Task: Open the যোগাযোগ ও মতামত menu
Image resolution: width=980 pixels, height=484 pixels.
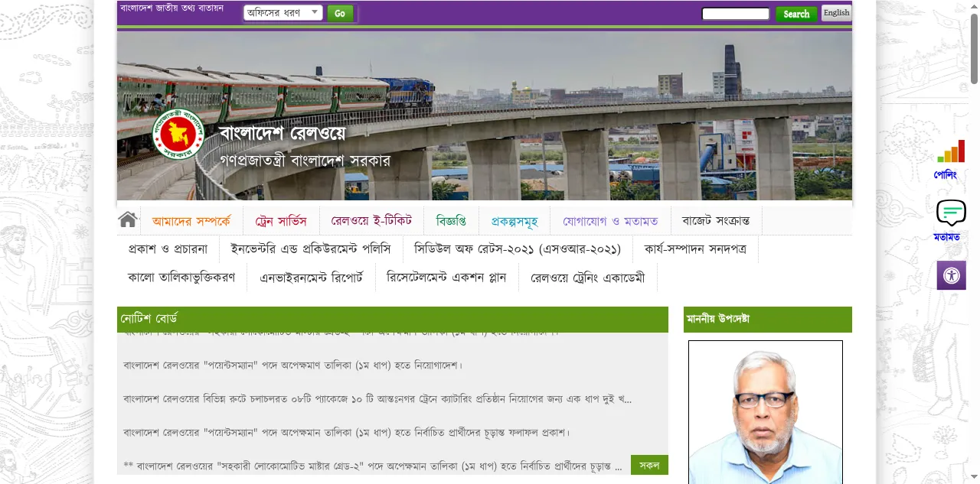Action: 610,222
